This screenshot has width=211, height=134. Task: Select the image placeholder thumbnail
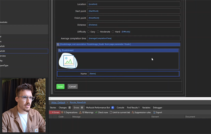(68, 61)
